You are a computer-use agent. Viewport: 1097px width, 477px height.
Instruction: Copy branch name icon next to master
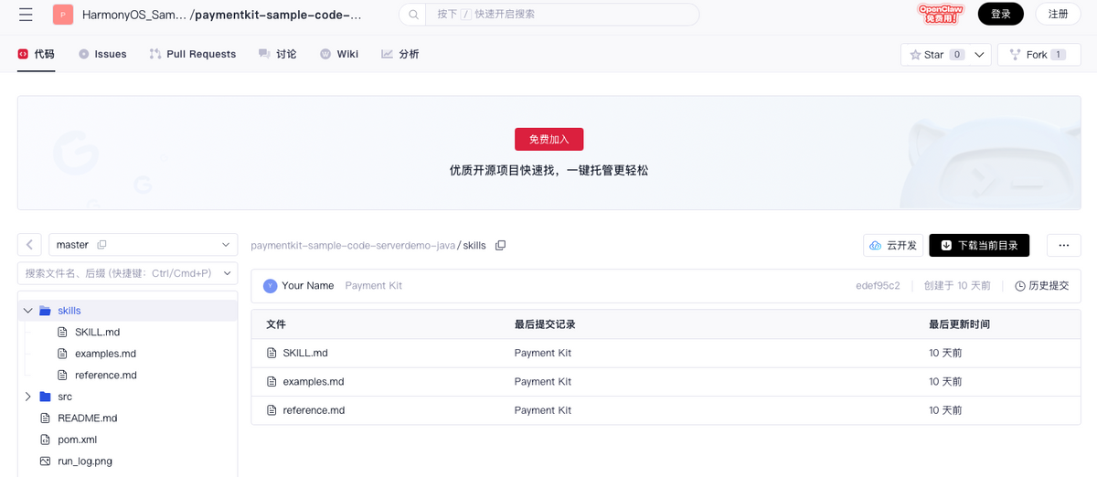tap(101, 245)
